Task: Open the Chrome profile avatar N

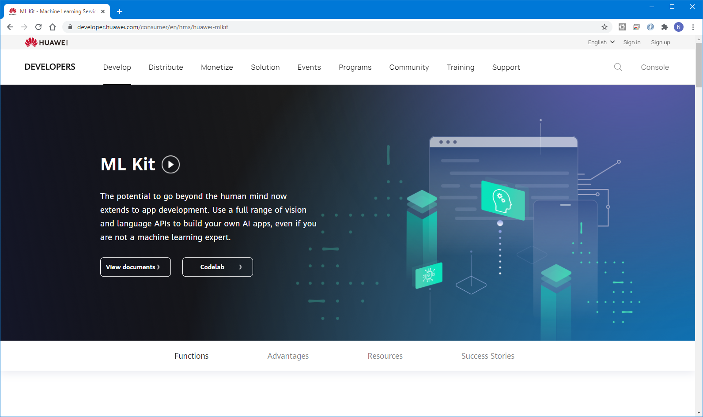Action: click(679, 27)
